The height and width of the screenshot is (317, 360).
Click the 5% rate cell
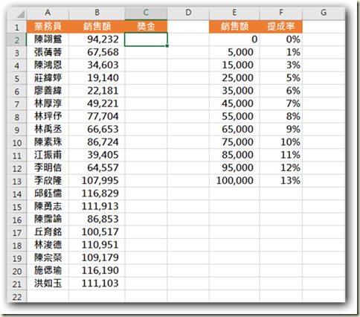tap(281, 78)
